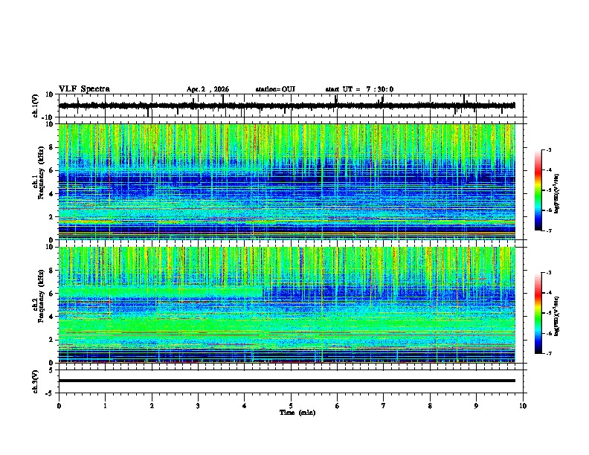Click time axis tick label '8'
The width and height of the screenshot is (589, 455).
click(430, 406)
